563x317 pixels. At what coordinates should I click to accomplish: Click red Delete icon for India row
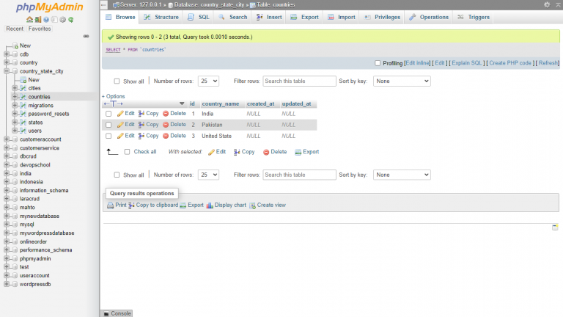166,114
